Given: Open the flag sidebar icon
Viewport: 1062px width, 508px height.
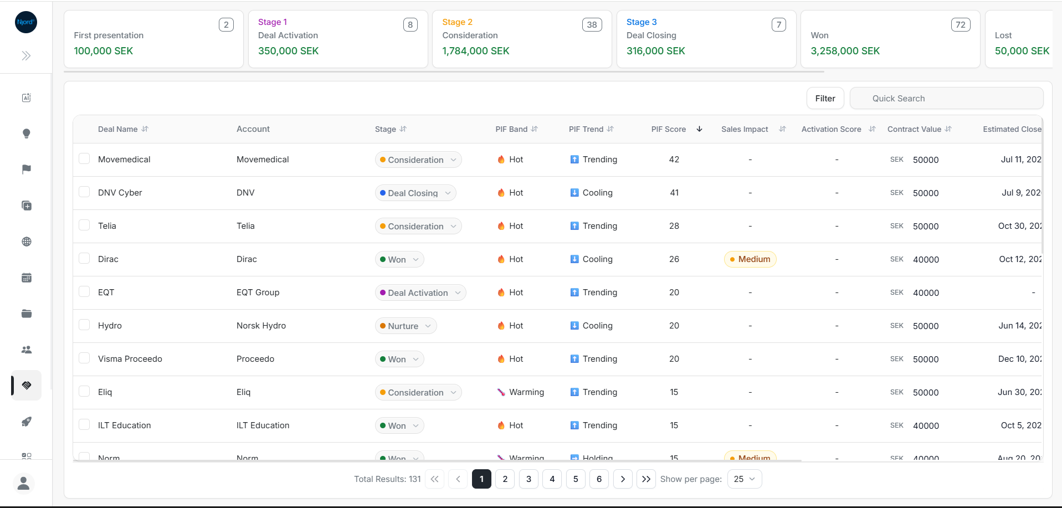Looking at the screenshot, I should (26, 170).
